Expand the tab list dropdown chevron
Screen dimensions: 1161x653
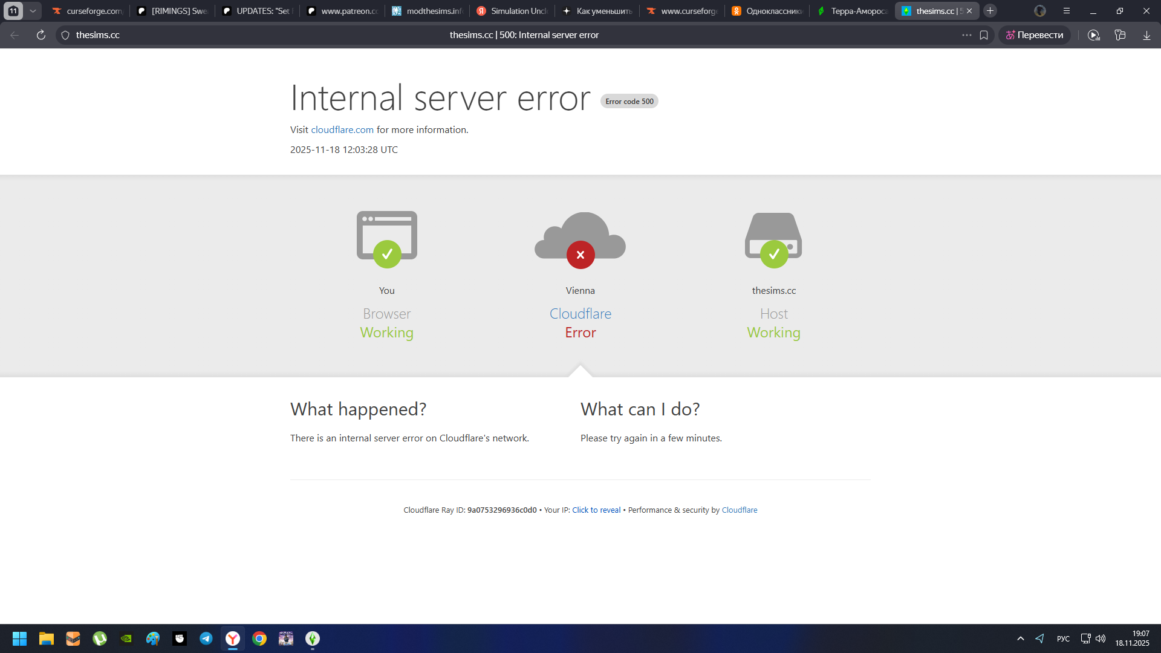point(33,11)
